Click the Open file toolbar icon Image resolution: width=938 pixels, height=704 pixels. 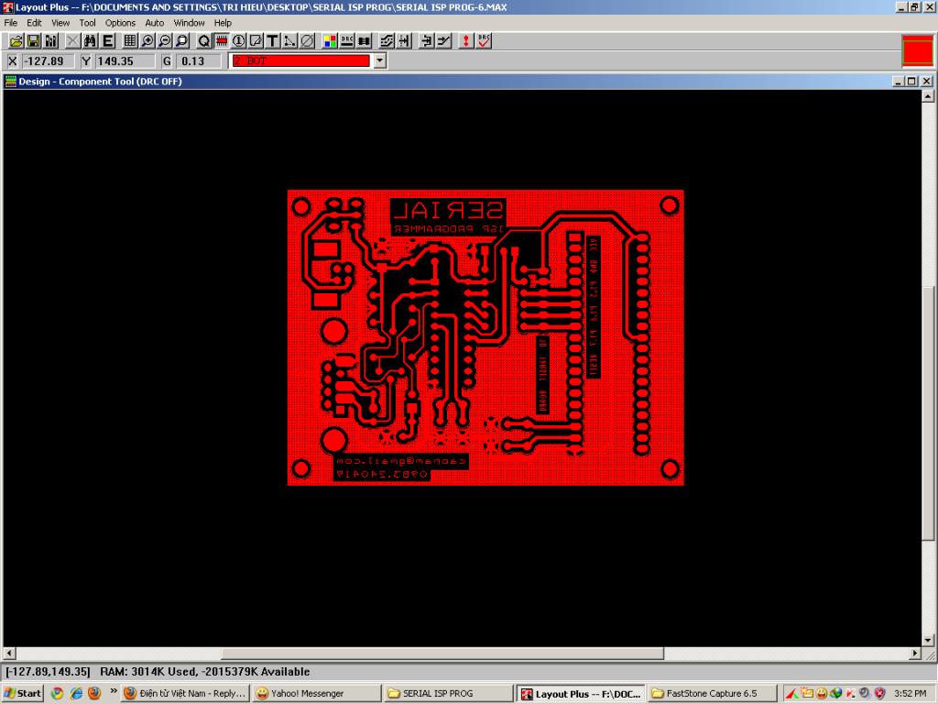click(16, 40)
